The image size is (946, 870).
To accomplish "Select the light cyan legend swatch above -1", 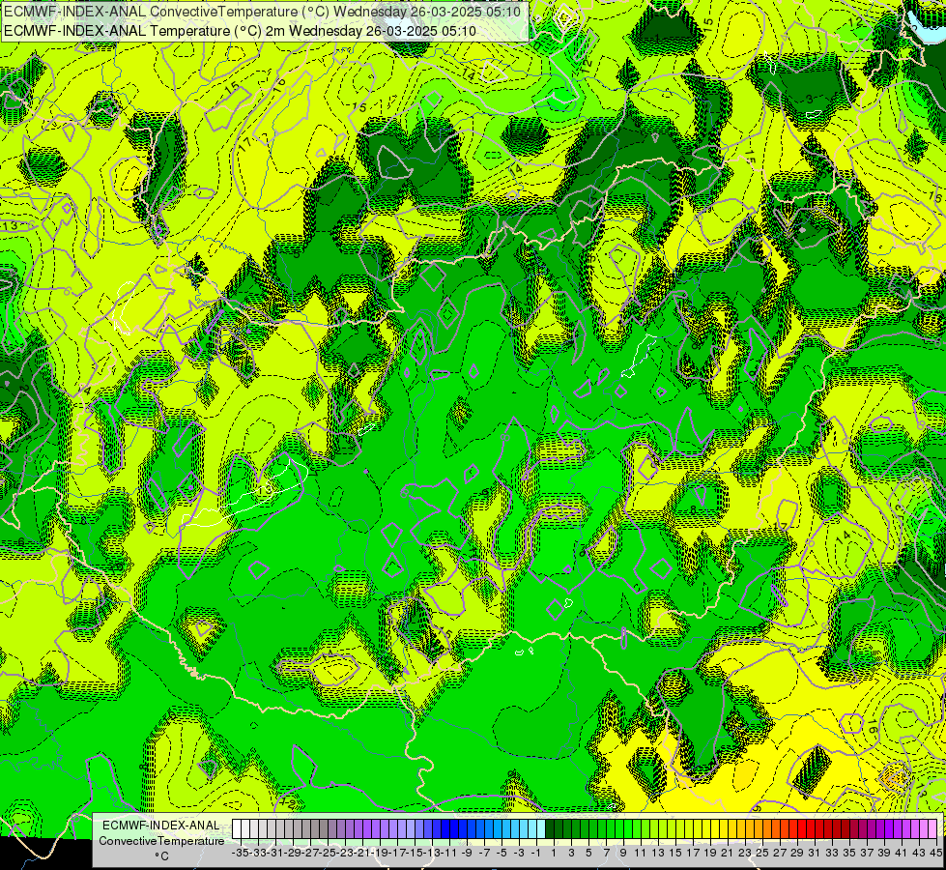I will (532, 828).
